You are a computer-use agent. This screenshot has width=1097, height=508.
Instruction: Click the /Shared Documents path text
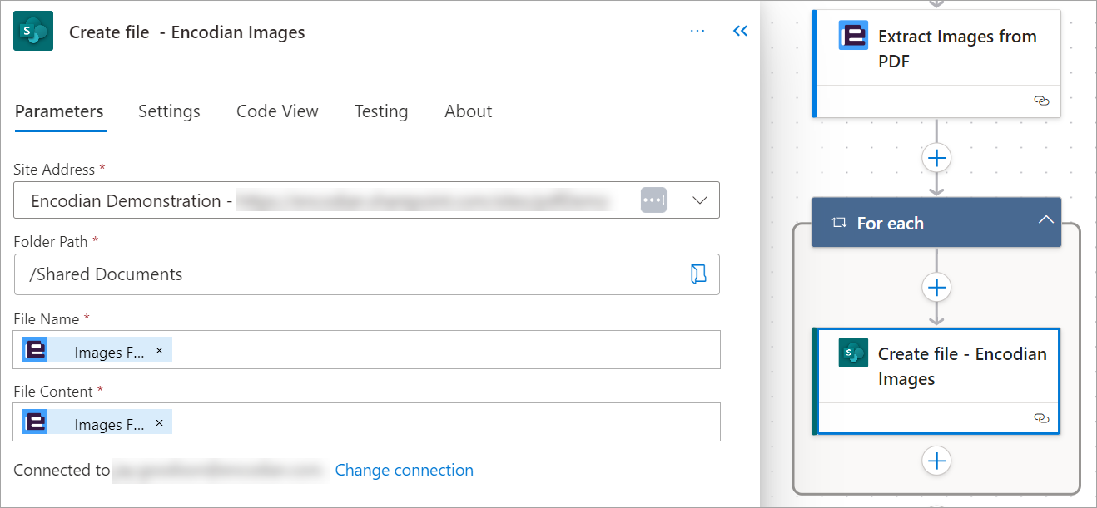pyautogui.click(x=106, y=274)
